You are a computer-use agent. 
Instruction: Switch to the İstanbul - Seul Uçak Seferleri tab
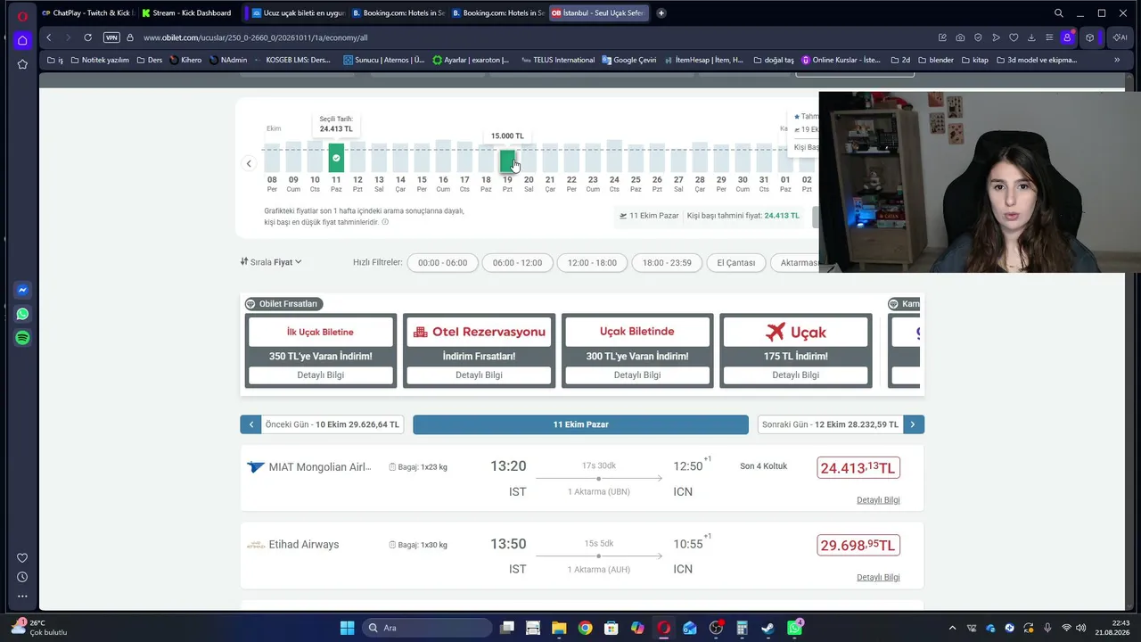coord(596,13)
